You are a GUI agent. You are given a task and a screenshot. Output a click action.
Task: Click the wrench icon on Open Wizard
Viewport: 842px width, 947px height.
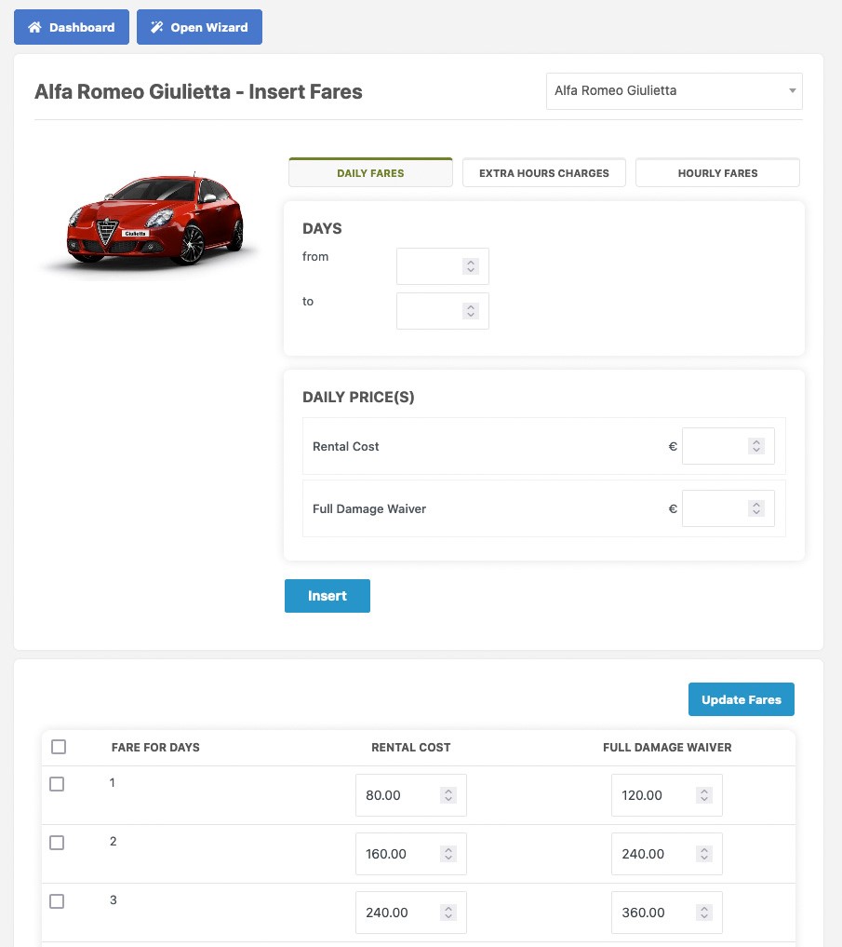[156, 27]
